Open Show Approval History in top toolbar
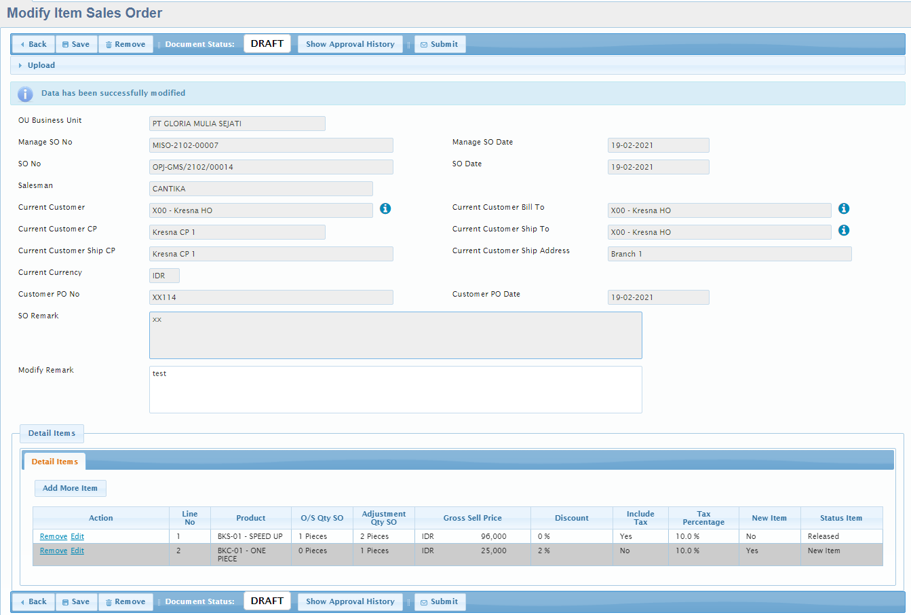Image resolution: width=911 pixels, height=615 pixels. (x=350, y=44)
